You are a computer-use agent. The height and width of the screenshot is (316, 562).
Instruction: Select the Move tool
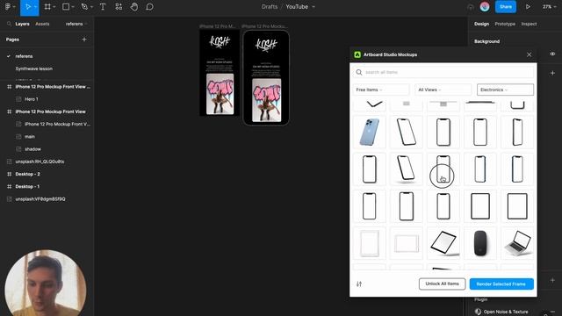tap(27, 7)
